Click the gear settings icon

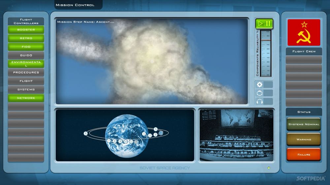[x=259, y=84]
